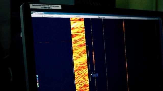The width and height of the screenshot is (163, 91).
Task: Open the favorites item with folder icon
Action: [77, 17]
